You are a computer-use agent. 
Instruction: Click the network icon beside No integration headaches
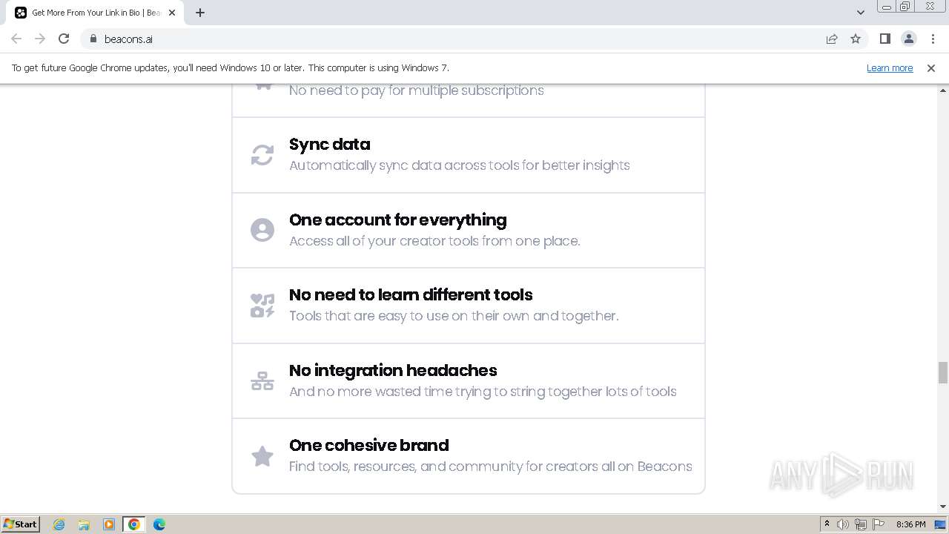[x=262, y=381]
